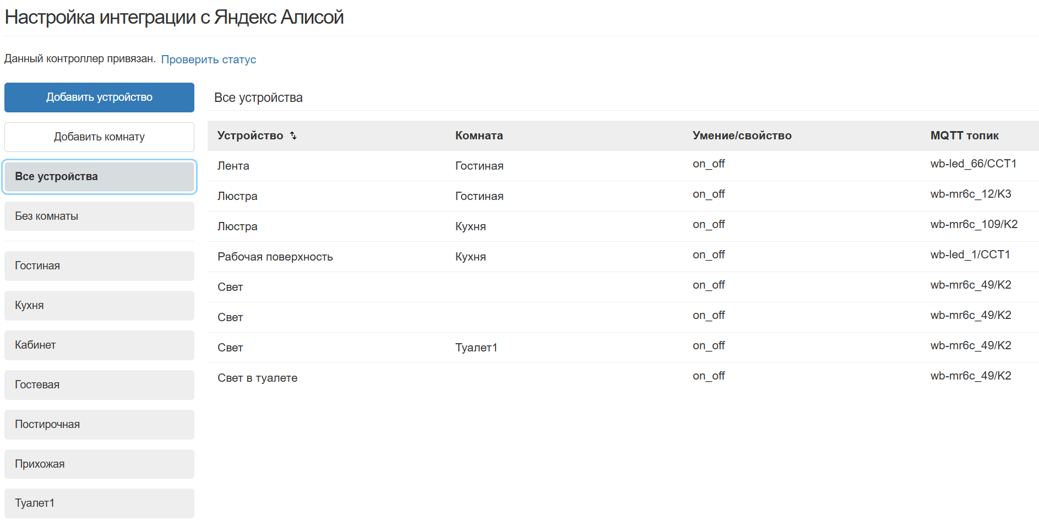Click the Комната column header
Screen dimensions: 1039x520
coord(478,136)
